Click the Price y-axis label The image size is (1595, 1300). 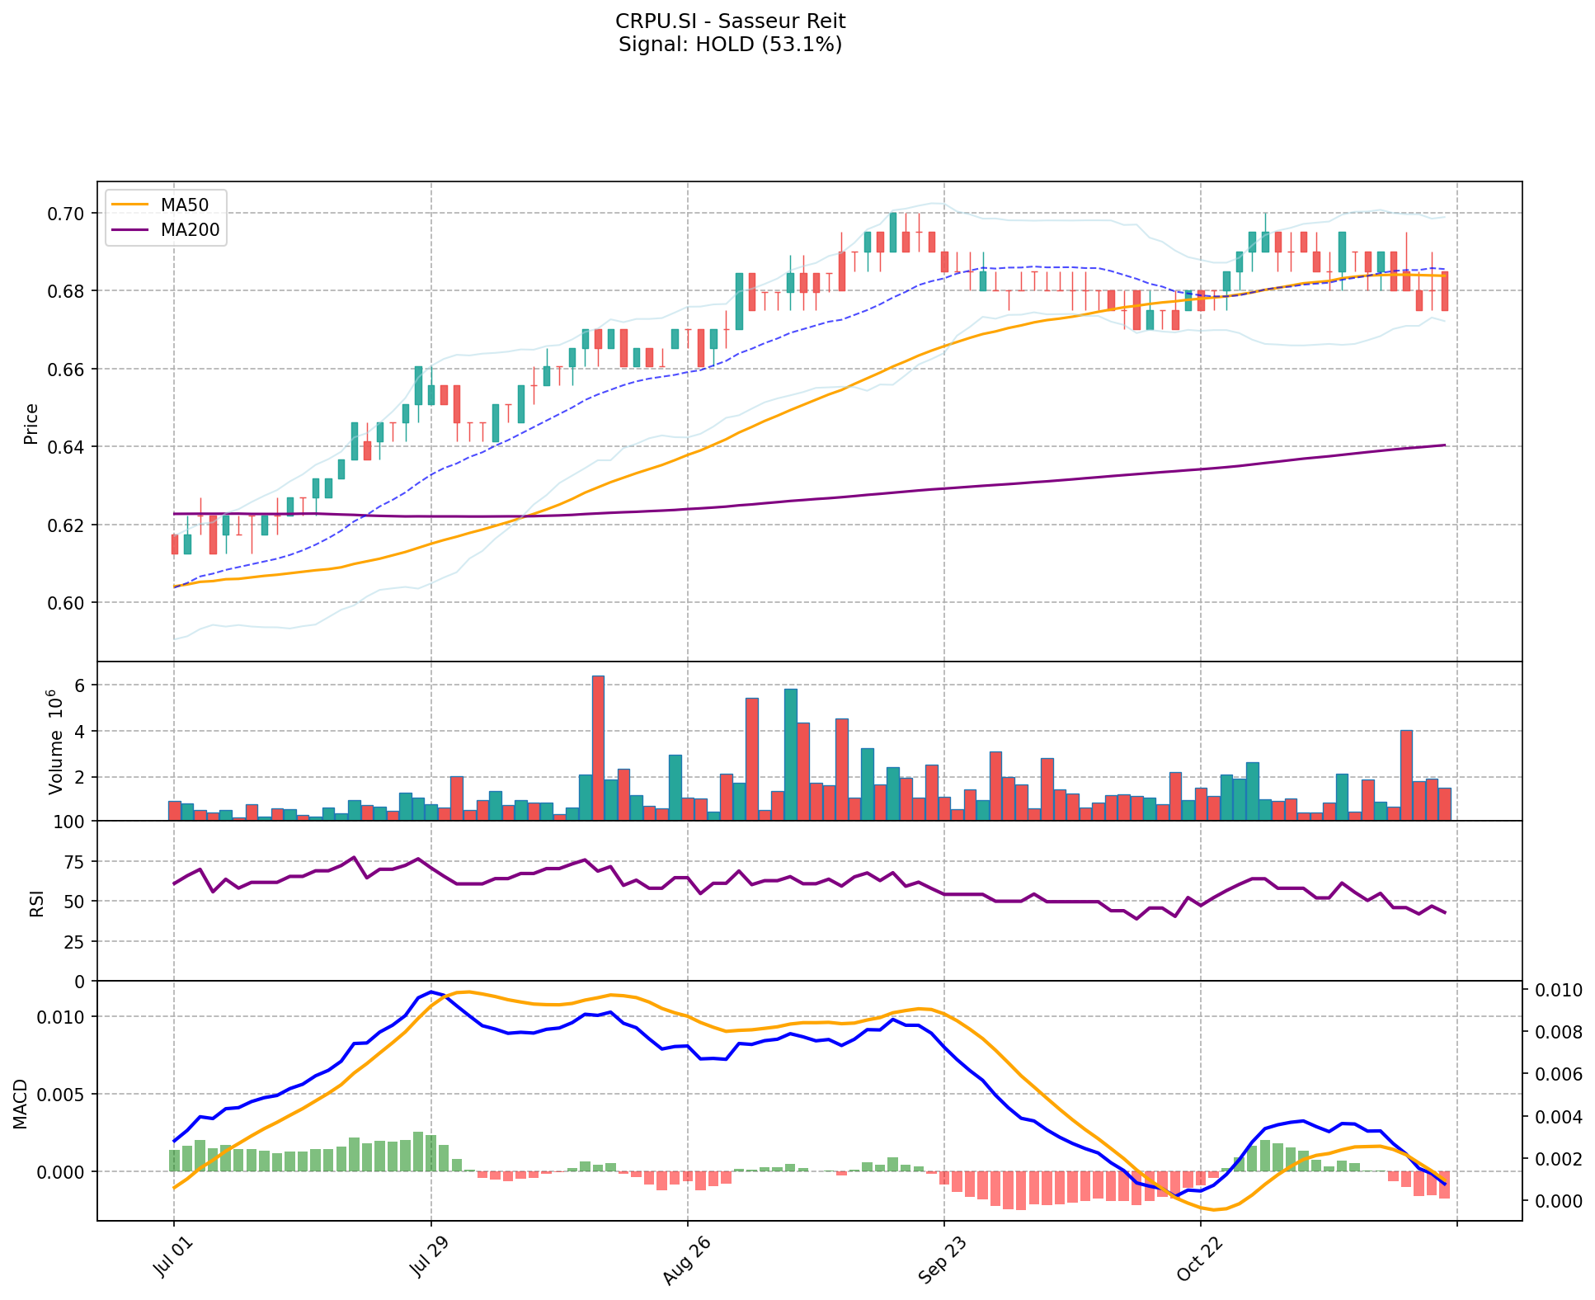coord(31,423)
